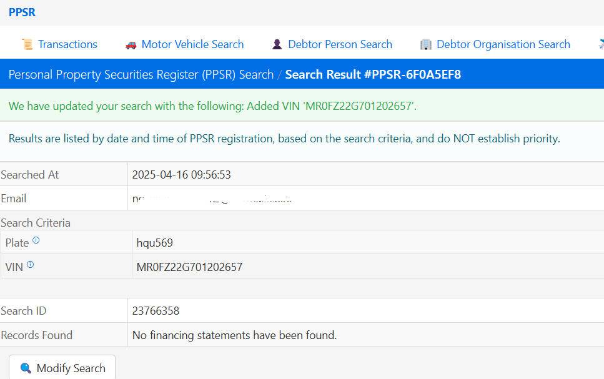Screen dimensions: 604x379
Task: Click the Personal Property Securities Register breadcrumb
Action: (x=141, y=74)
